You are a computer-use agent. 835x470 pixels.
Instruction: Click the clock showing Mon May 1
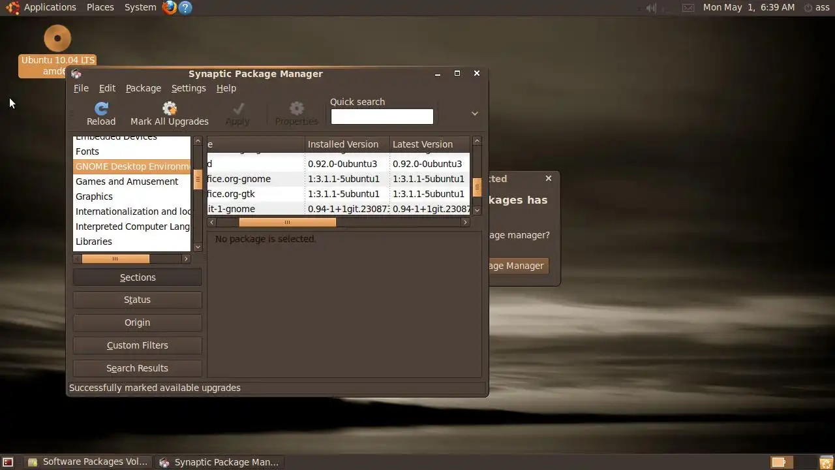pyautogui.click(x=749, y=7)
